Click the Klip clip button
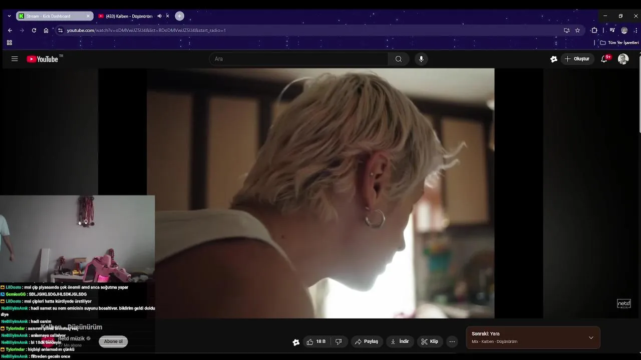Screen dimensions: 641x360 pyautogui.click(x=430, y=341)
